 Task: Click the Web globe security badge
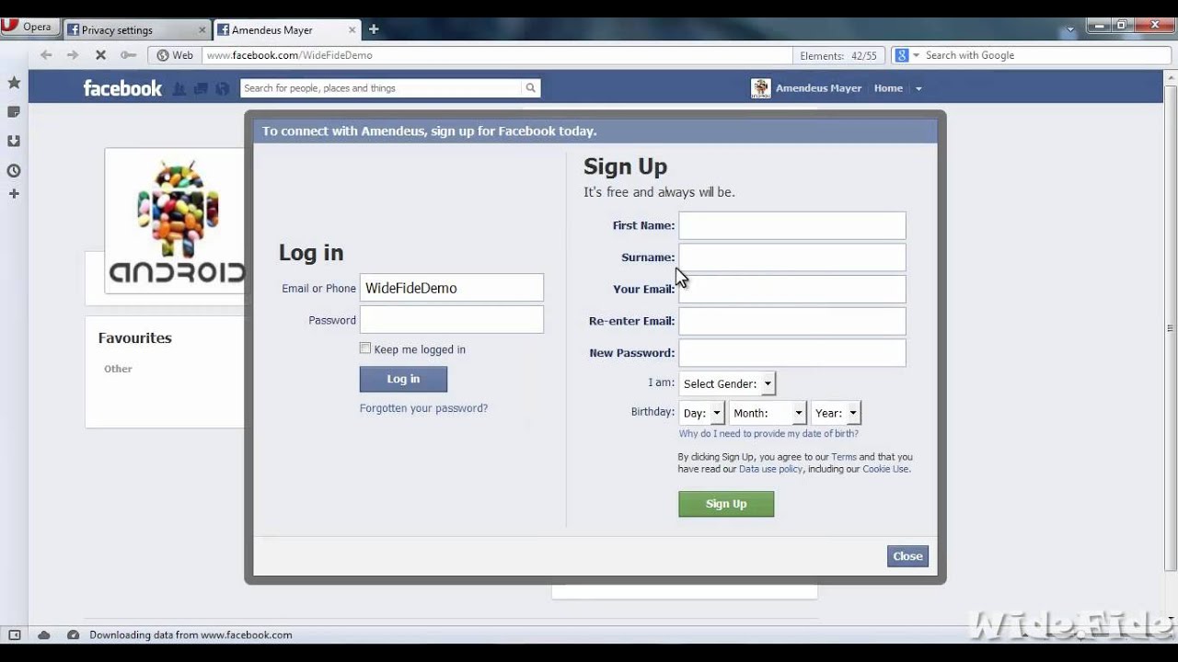(175, 55)
